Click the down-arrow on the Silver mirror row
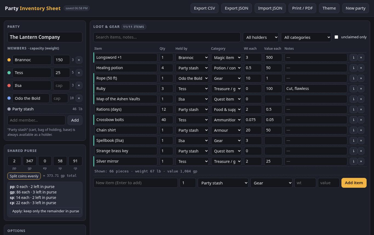This screenshot has height=235, width=374. point(353,161)
